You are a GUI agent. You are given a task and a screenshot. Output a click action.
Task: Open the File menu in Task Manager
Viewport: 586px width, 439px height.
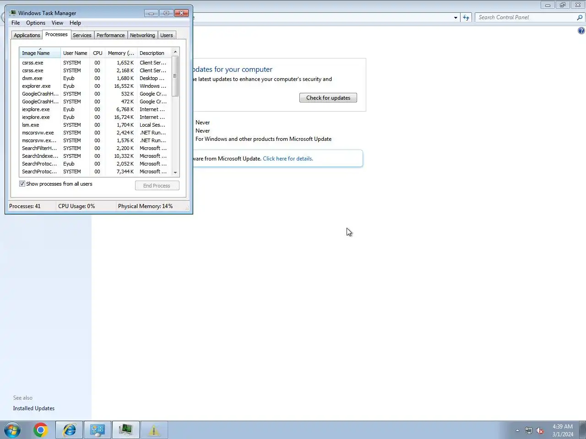pos(16,23)
